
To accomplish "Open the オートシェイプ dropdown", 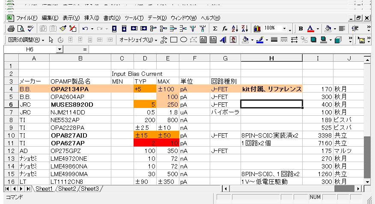I will click(138, 40).
